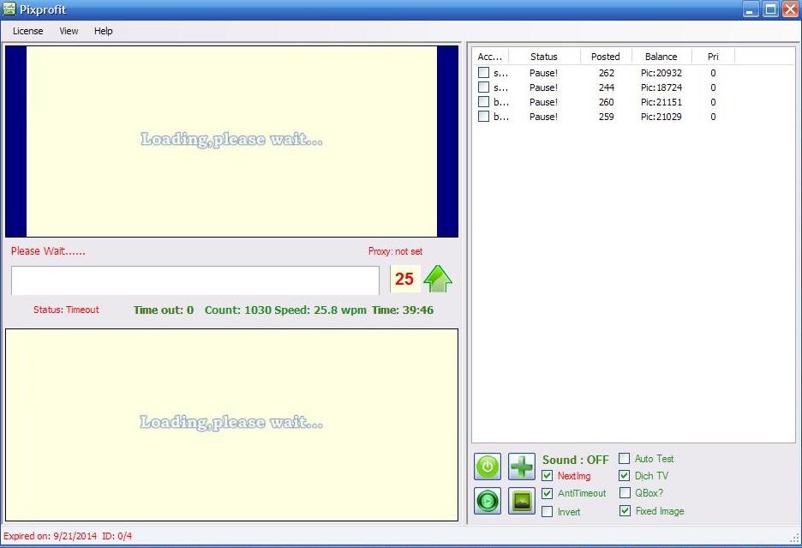Check the account row with balance Pic:18724
Screen dimensions: 802x548
(x=483, y=87)
